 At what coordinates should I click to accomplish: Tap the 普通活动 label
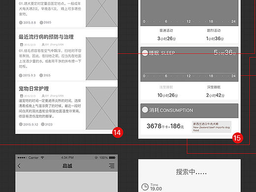pyautogui.click(x=166, y=31)
